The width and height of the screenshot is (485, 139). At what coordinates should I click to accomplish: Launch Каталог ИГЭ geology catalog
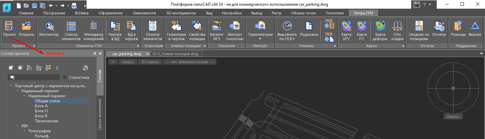[x=217, y=29]
